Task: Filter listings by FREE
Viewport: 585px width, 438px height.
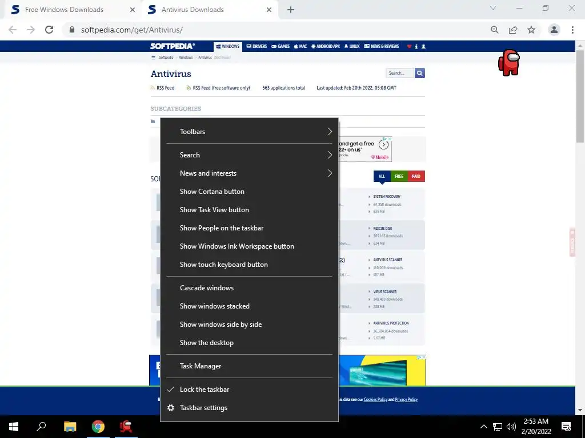Action: tap(399, 177)
